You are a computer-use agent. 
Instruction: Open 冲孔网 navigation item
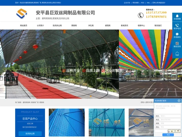[91, 26]
